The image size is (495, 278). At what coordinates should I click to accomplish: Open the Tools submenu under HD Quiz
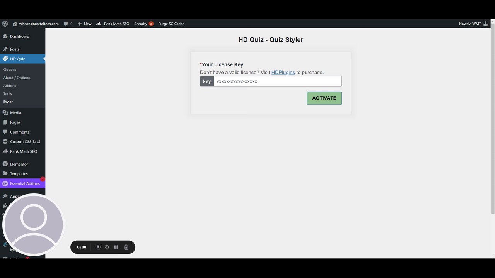[x=7, y=93]
